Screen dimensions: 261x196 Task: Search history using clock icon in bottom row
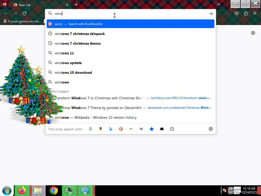click(172, 129)
